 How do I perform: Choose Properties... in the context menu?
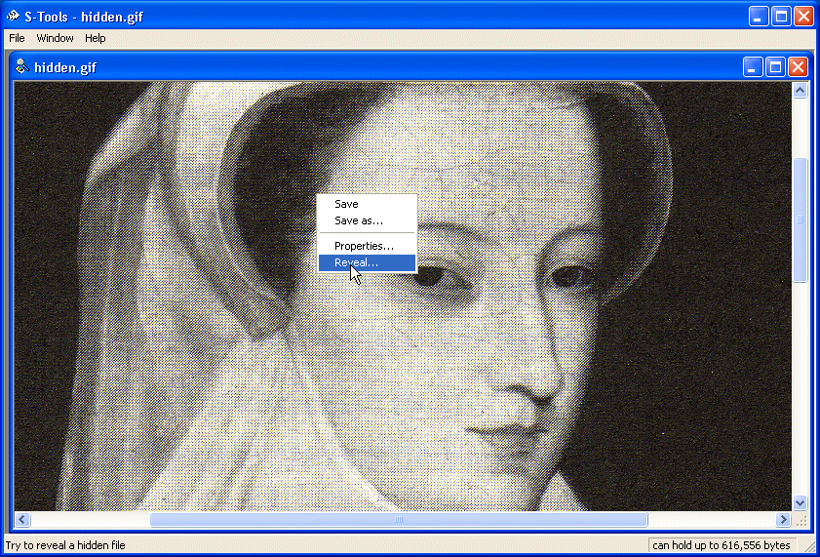[367, 246]
